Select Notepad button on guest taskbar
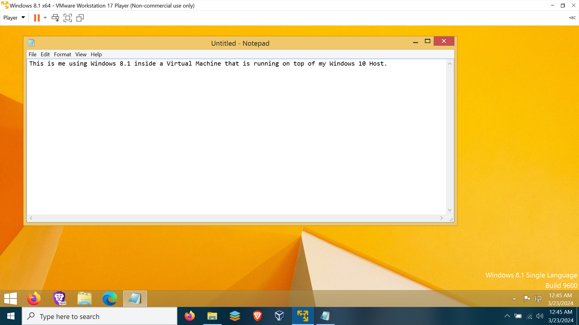Image resolution: width=579 pixels, height=325 pixels. (x=135, y=298)
